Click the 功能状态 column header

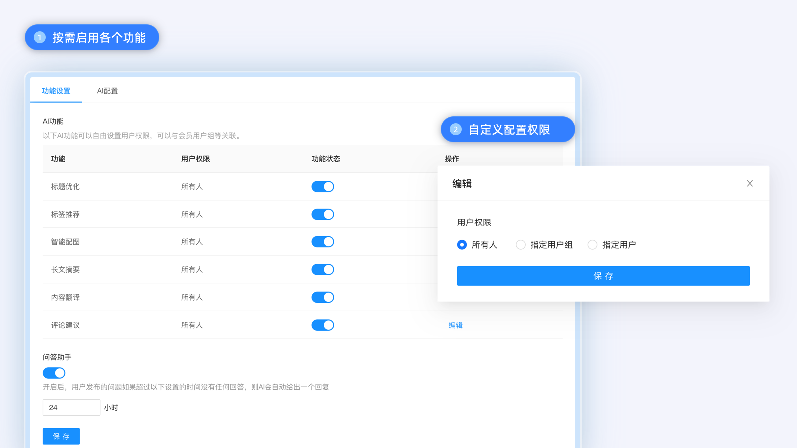click(326, 159)
